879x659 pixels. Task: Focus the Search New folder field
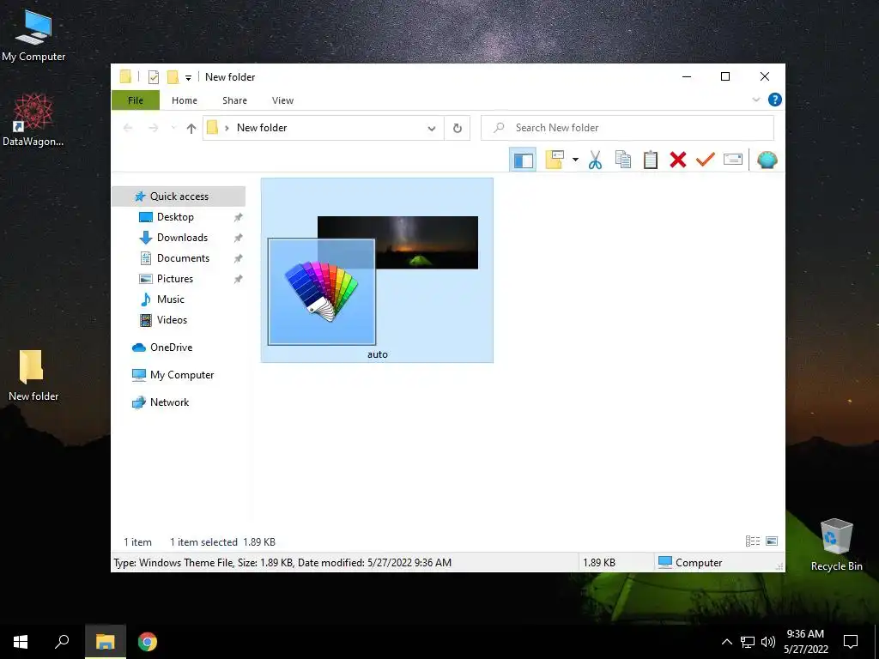coord(627,128)
